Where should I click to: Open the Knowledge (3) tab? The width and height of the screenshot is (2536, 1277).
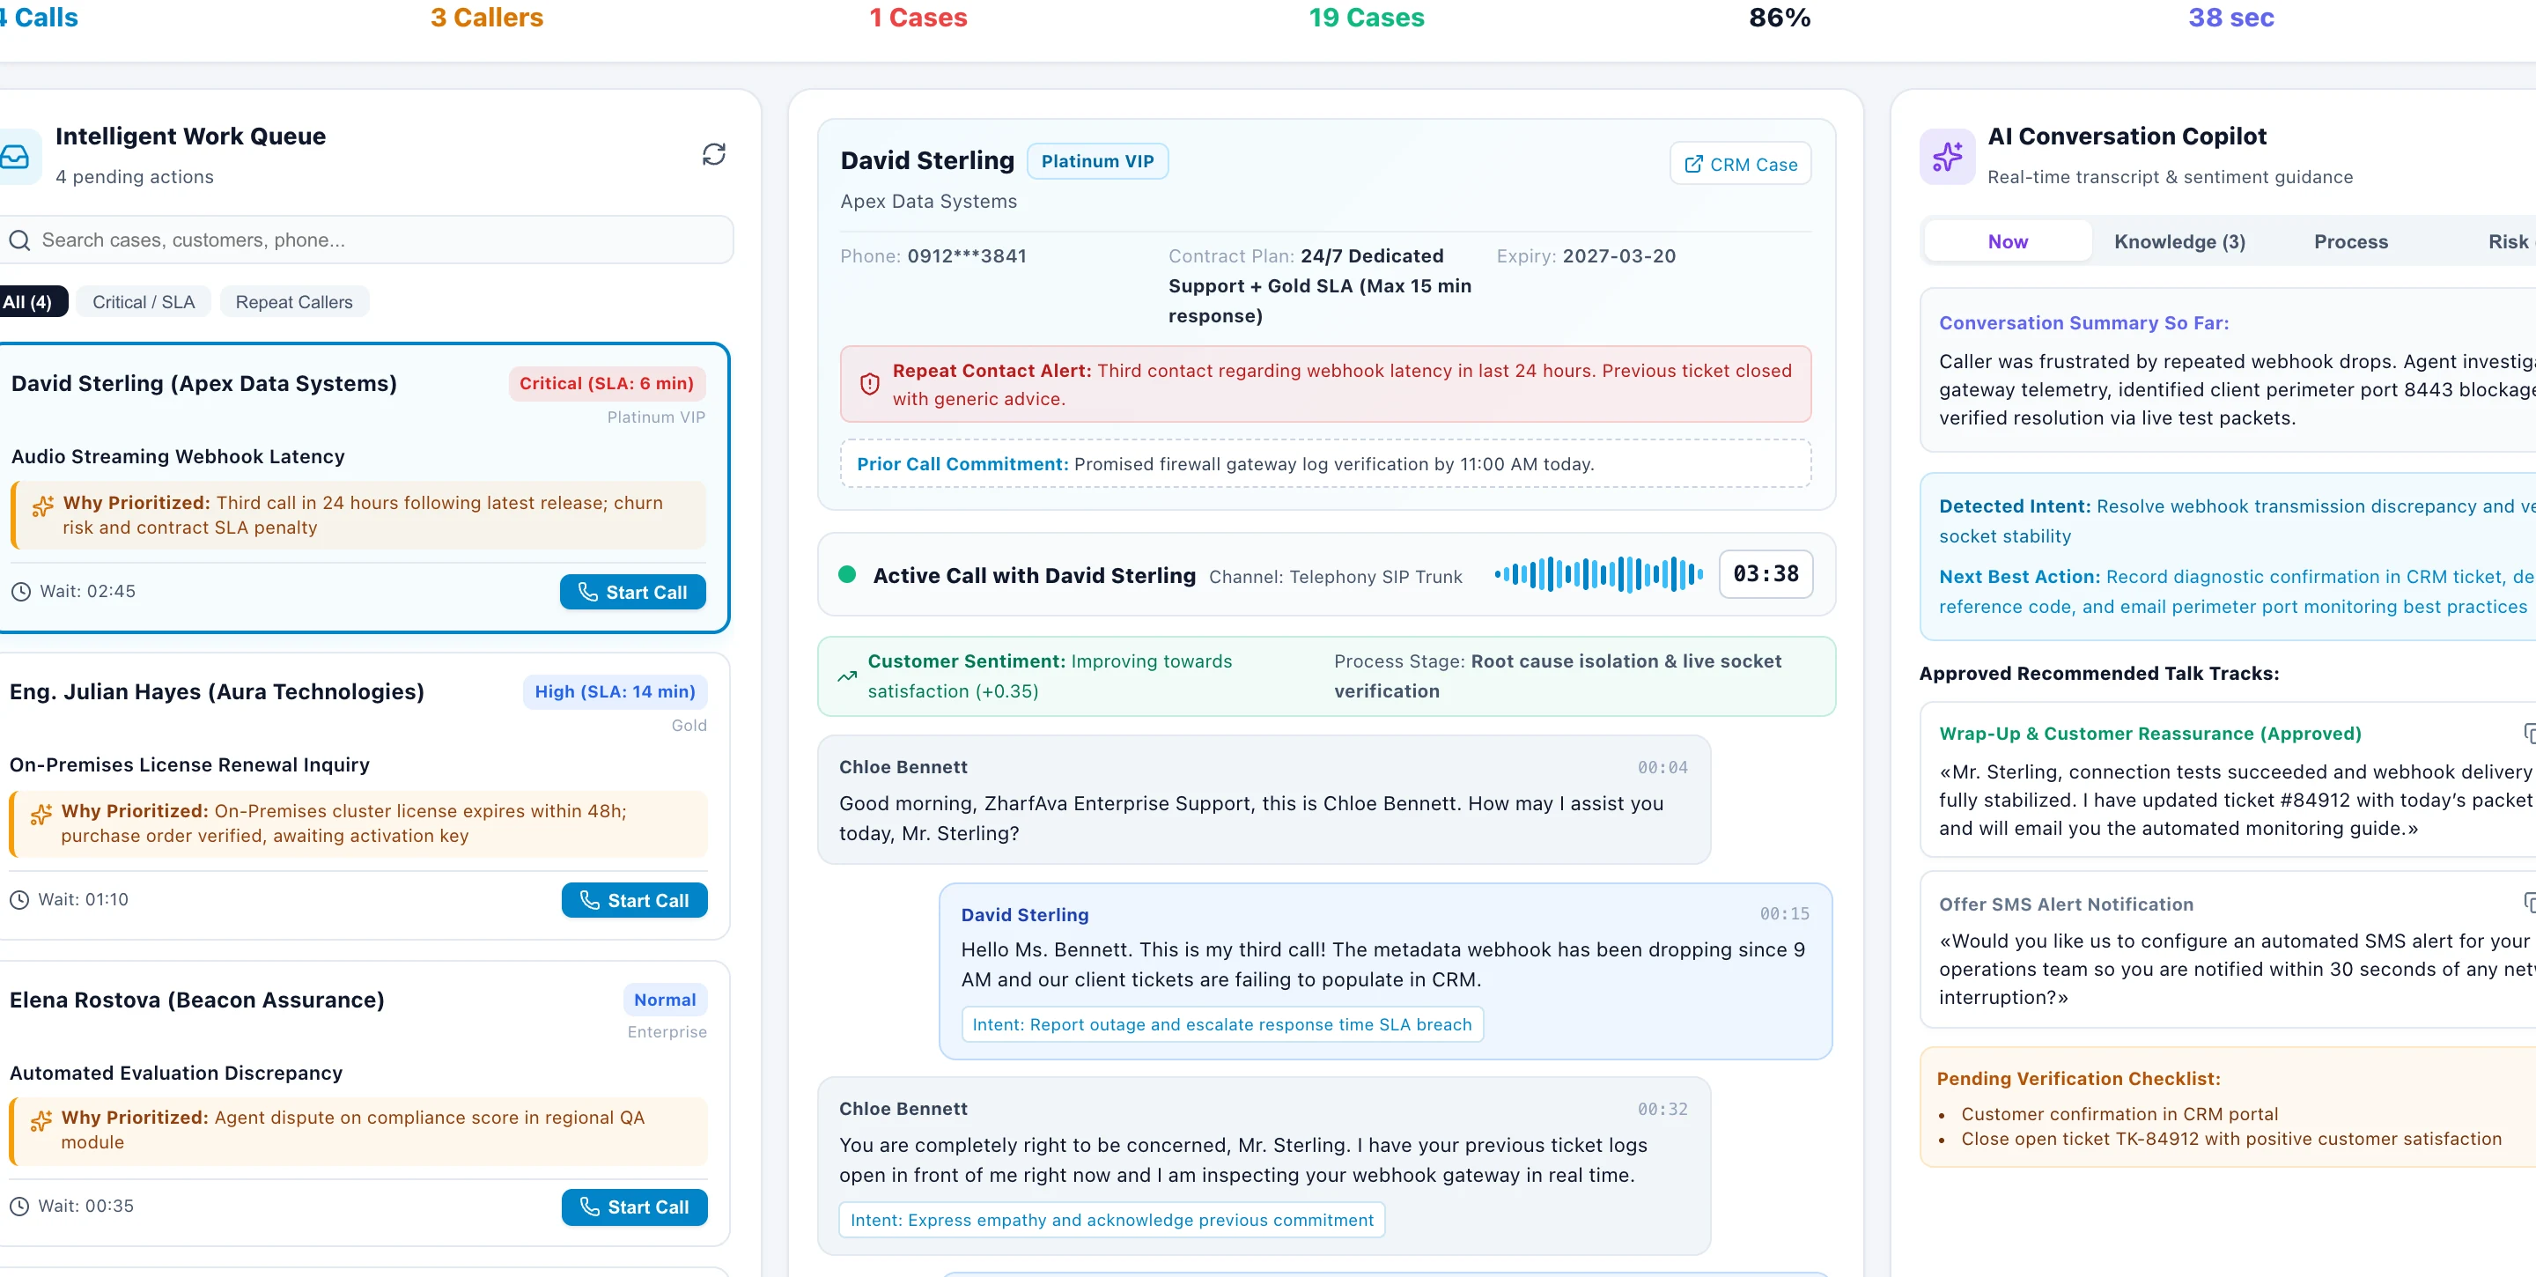coord(2179,241)
